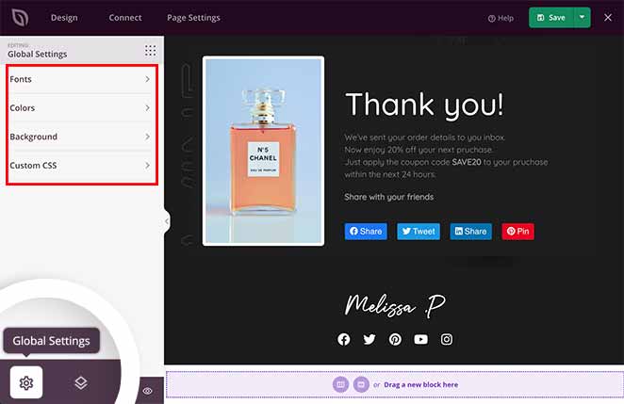Save the page with Save button
Viewport: 624px width, 404px height.
[551, 18]
